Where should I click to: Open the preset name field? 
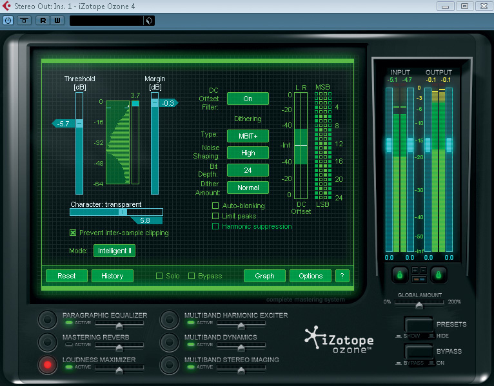106,21
